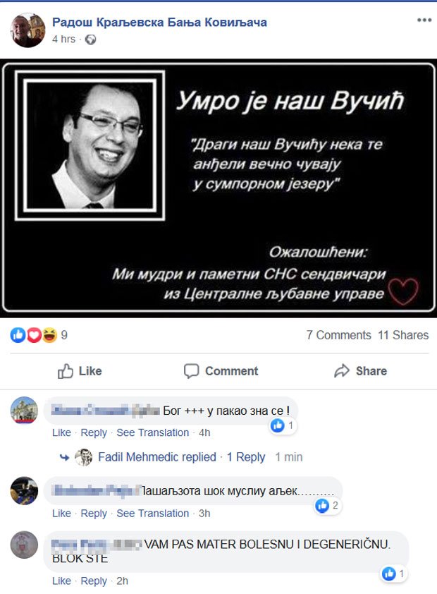437x594 pixels.
Task: Click See Translation on the first comment
Action: 152,432
